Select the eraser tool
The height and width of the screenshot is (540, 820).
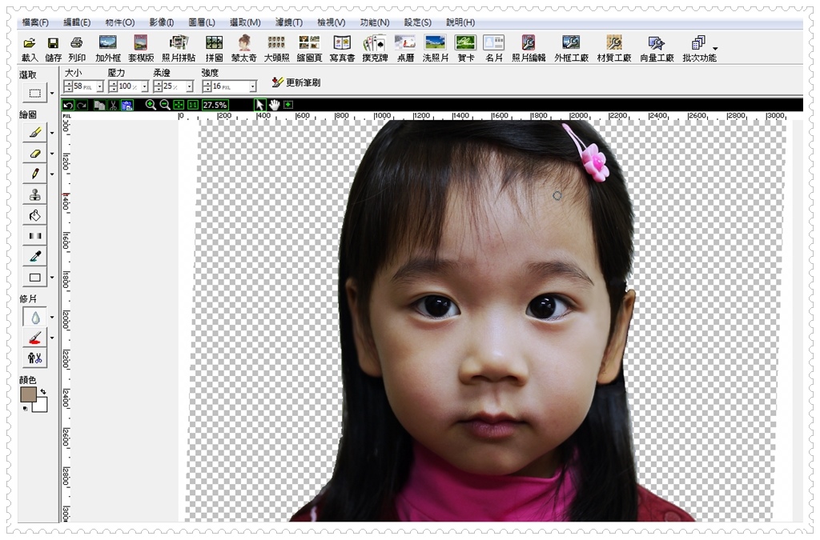click(x=34, y=153)
